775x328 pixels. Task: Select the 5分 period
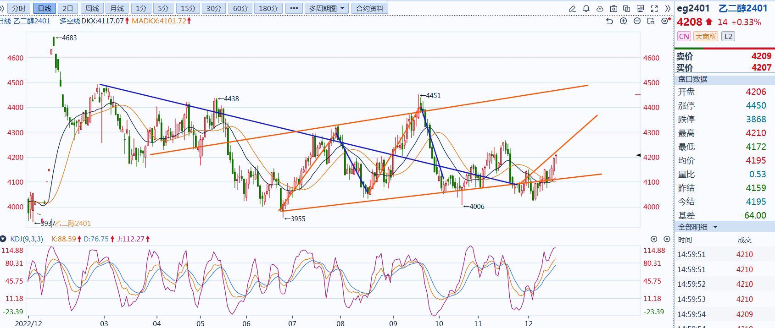pyautogui.click(x=163, y=9)
